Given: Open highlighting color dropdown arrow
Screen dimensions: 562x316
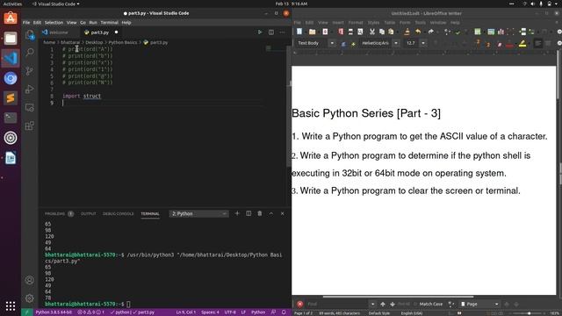Looking at the screenshot, I should point(530,43).
